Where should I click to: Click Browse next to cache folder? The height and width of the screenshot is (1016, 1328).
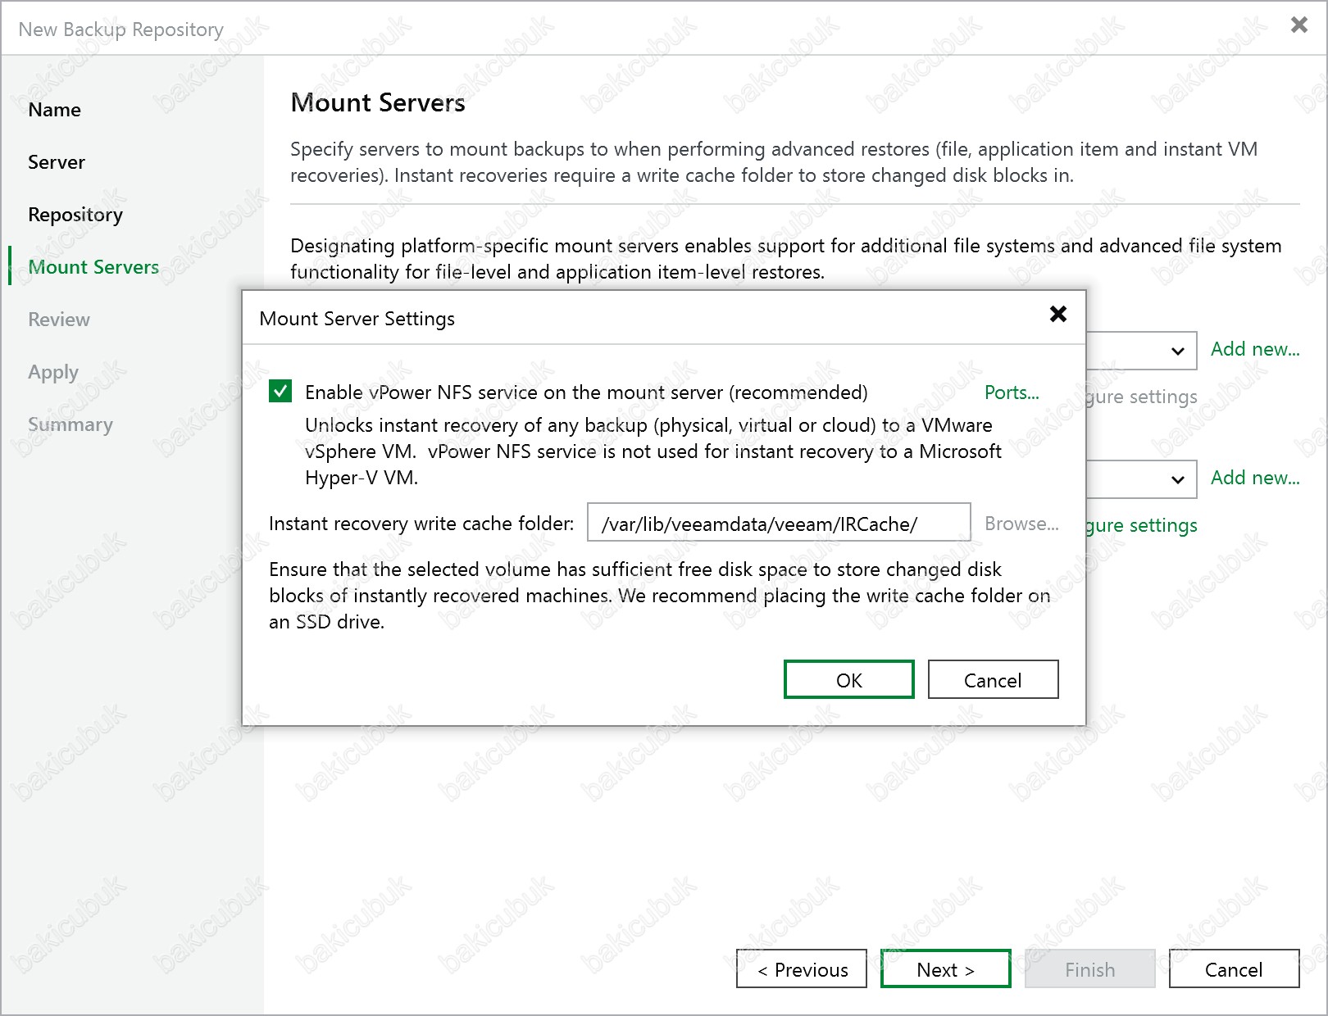tap(1021, 524)
